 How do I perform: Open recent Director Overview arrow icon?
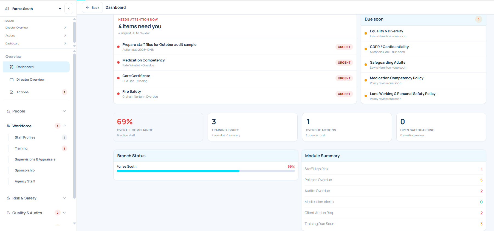tap(65, 28)
